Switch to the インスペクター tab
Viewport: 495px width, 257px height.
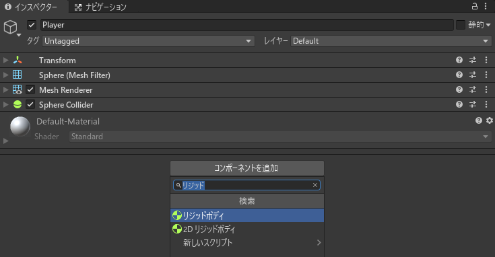[31, 7]
